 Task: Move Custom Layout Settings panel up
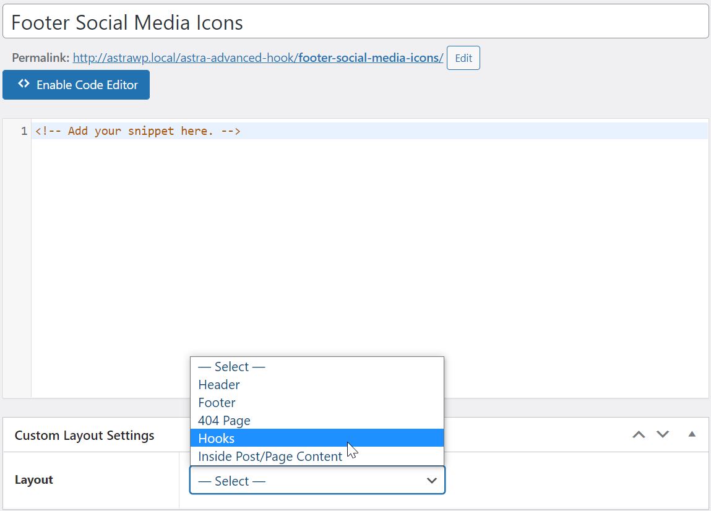coord(639,435)
